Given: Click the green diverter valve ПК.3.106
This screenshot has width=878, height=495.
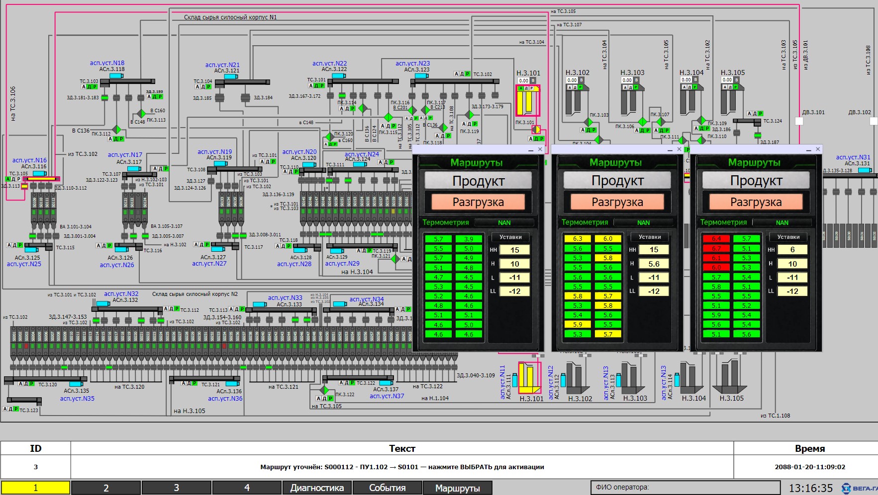Looking at the screenshot, I should pos(642,122).
